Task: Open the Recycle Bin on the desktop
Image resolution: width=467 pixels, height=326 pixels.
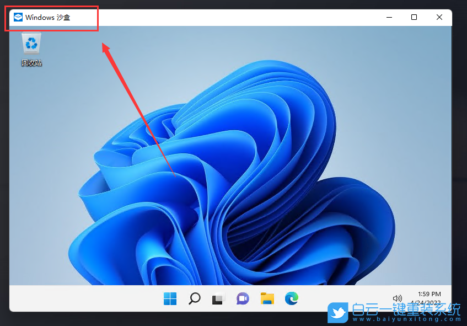Action: click(x=31, y=43)
